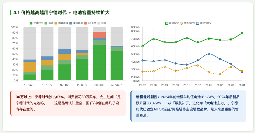This screenshot has width=255, height=133.
Task: Hide the LG化学 legend series
Action: (90, 23)
